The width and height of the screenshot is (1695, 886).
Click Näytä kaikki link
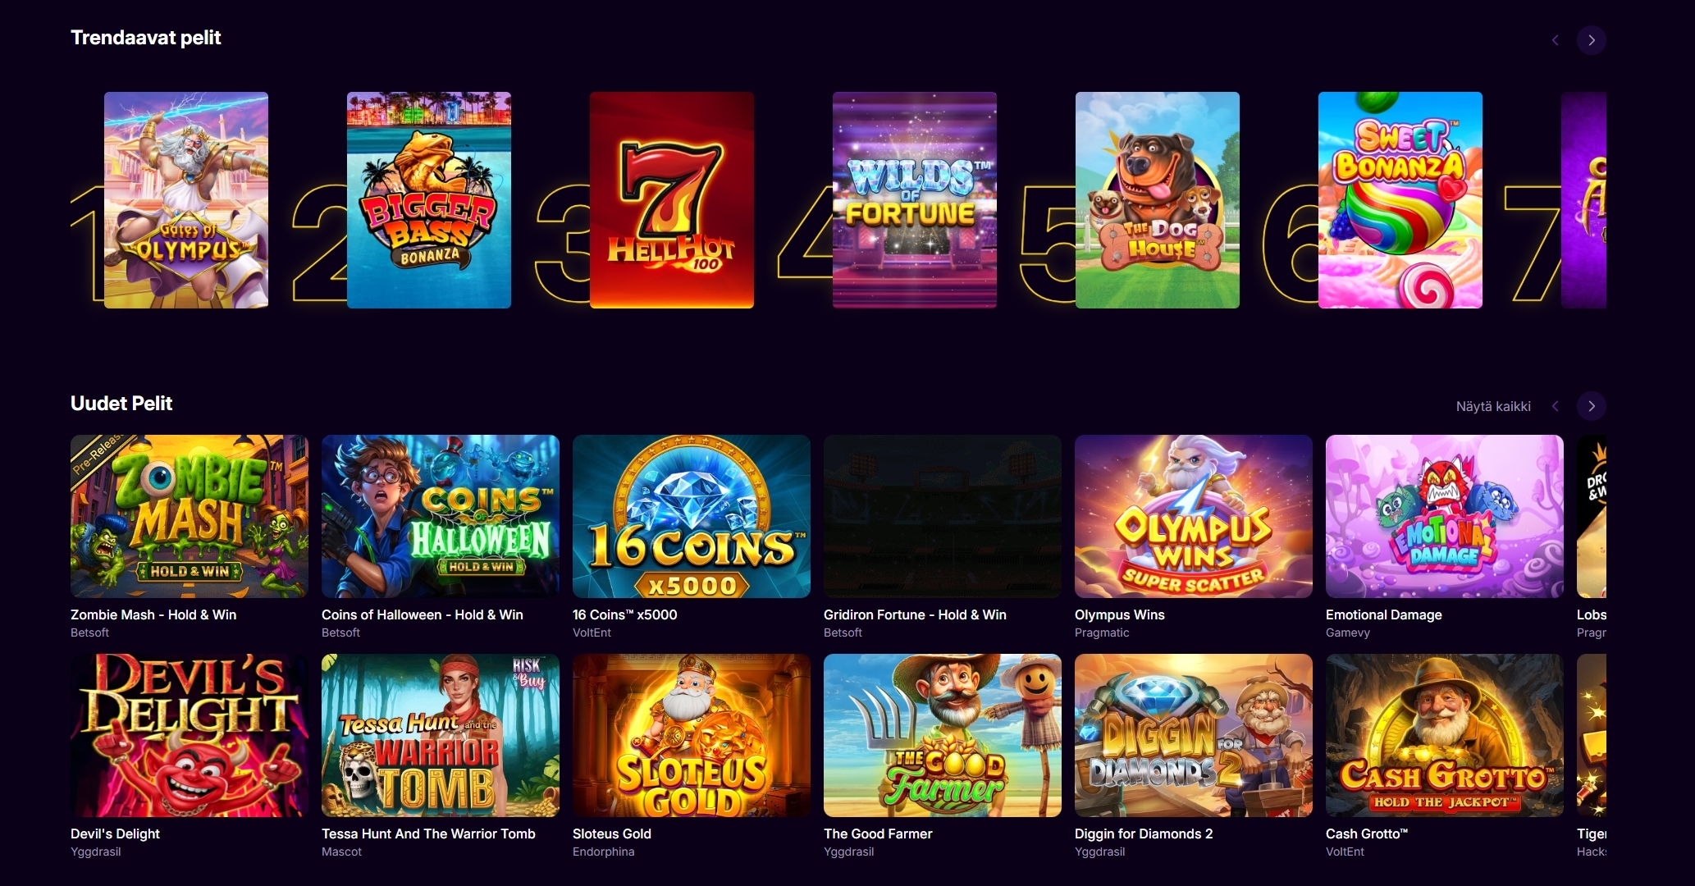[x=1493, y=406]
